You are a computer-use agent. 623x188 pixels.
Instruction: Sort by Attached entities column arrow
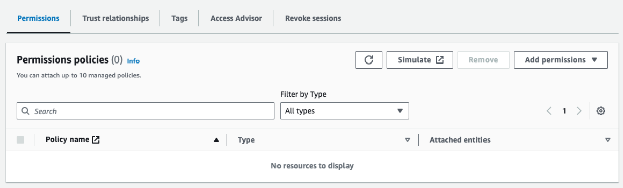[x=608, y=140]
